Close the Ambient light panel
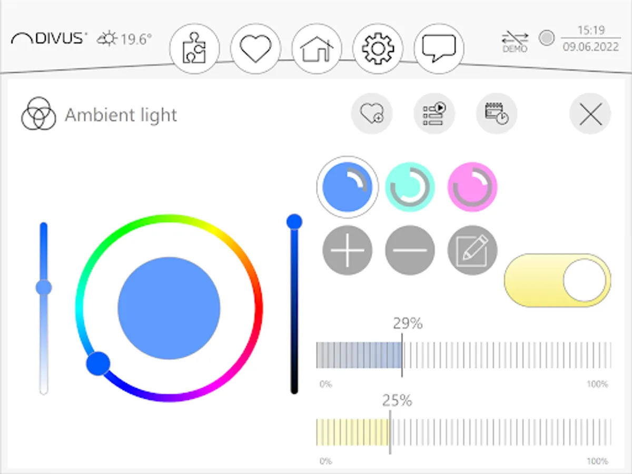 (590, 113)
